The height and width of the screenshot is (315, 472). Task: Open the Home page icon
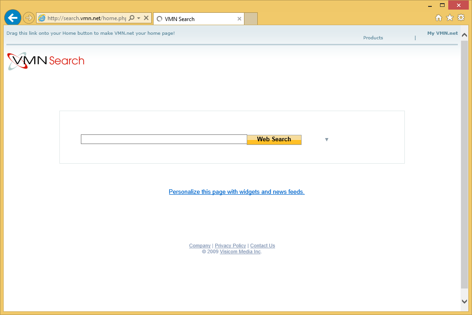pyautogui.click(x=439, y=18)
